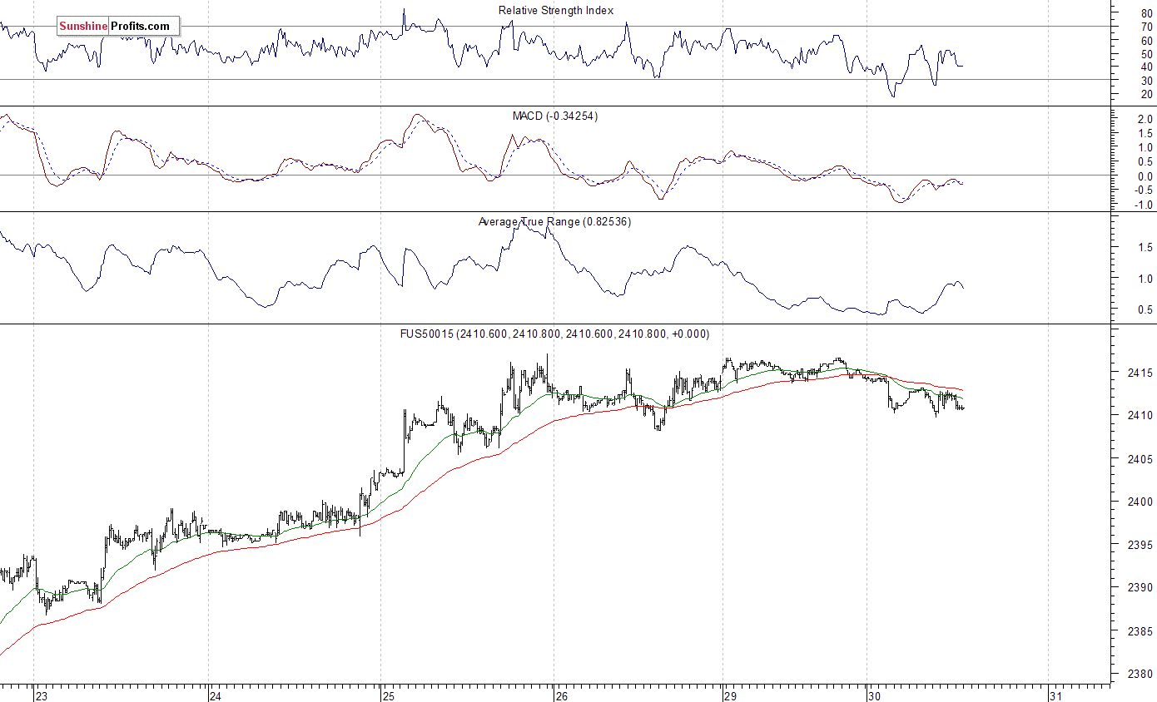Click the 2400 price axis label
The image size is (1157, 702).
(x=1141, y=502)
